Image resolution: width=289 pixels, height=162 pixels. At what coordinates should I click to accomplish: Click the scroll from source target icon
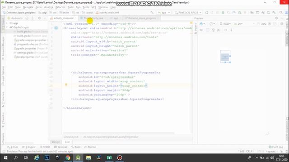pyautogui.click(x=27, y=18)
